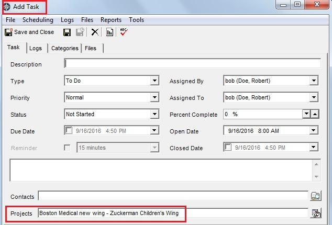Click the Projects field with Boston Medical
The image size is (332, 225).
[x=173, y=213]
